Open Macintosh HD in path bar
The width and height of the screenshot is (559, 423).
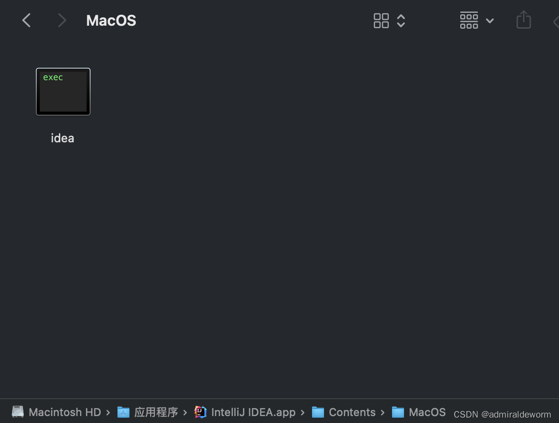pyautogui.click(x=65, y=412)
